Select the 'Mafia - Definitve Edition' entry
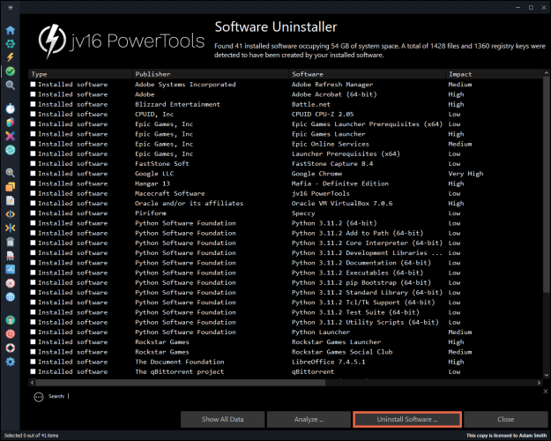Image resolution: width=551 pixels, height=441 pixels. pyautogui.click(x=339, y=183)
